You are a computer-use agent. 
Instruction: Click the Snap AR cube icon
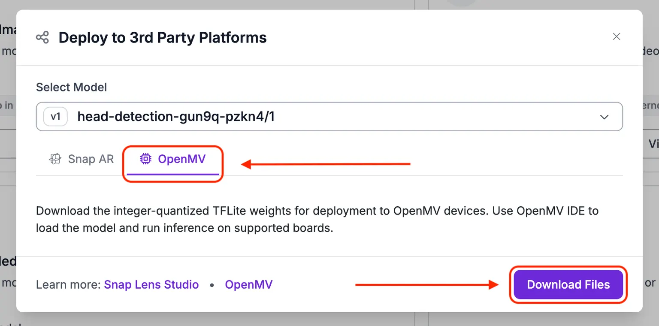pos(55,159)
